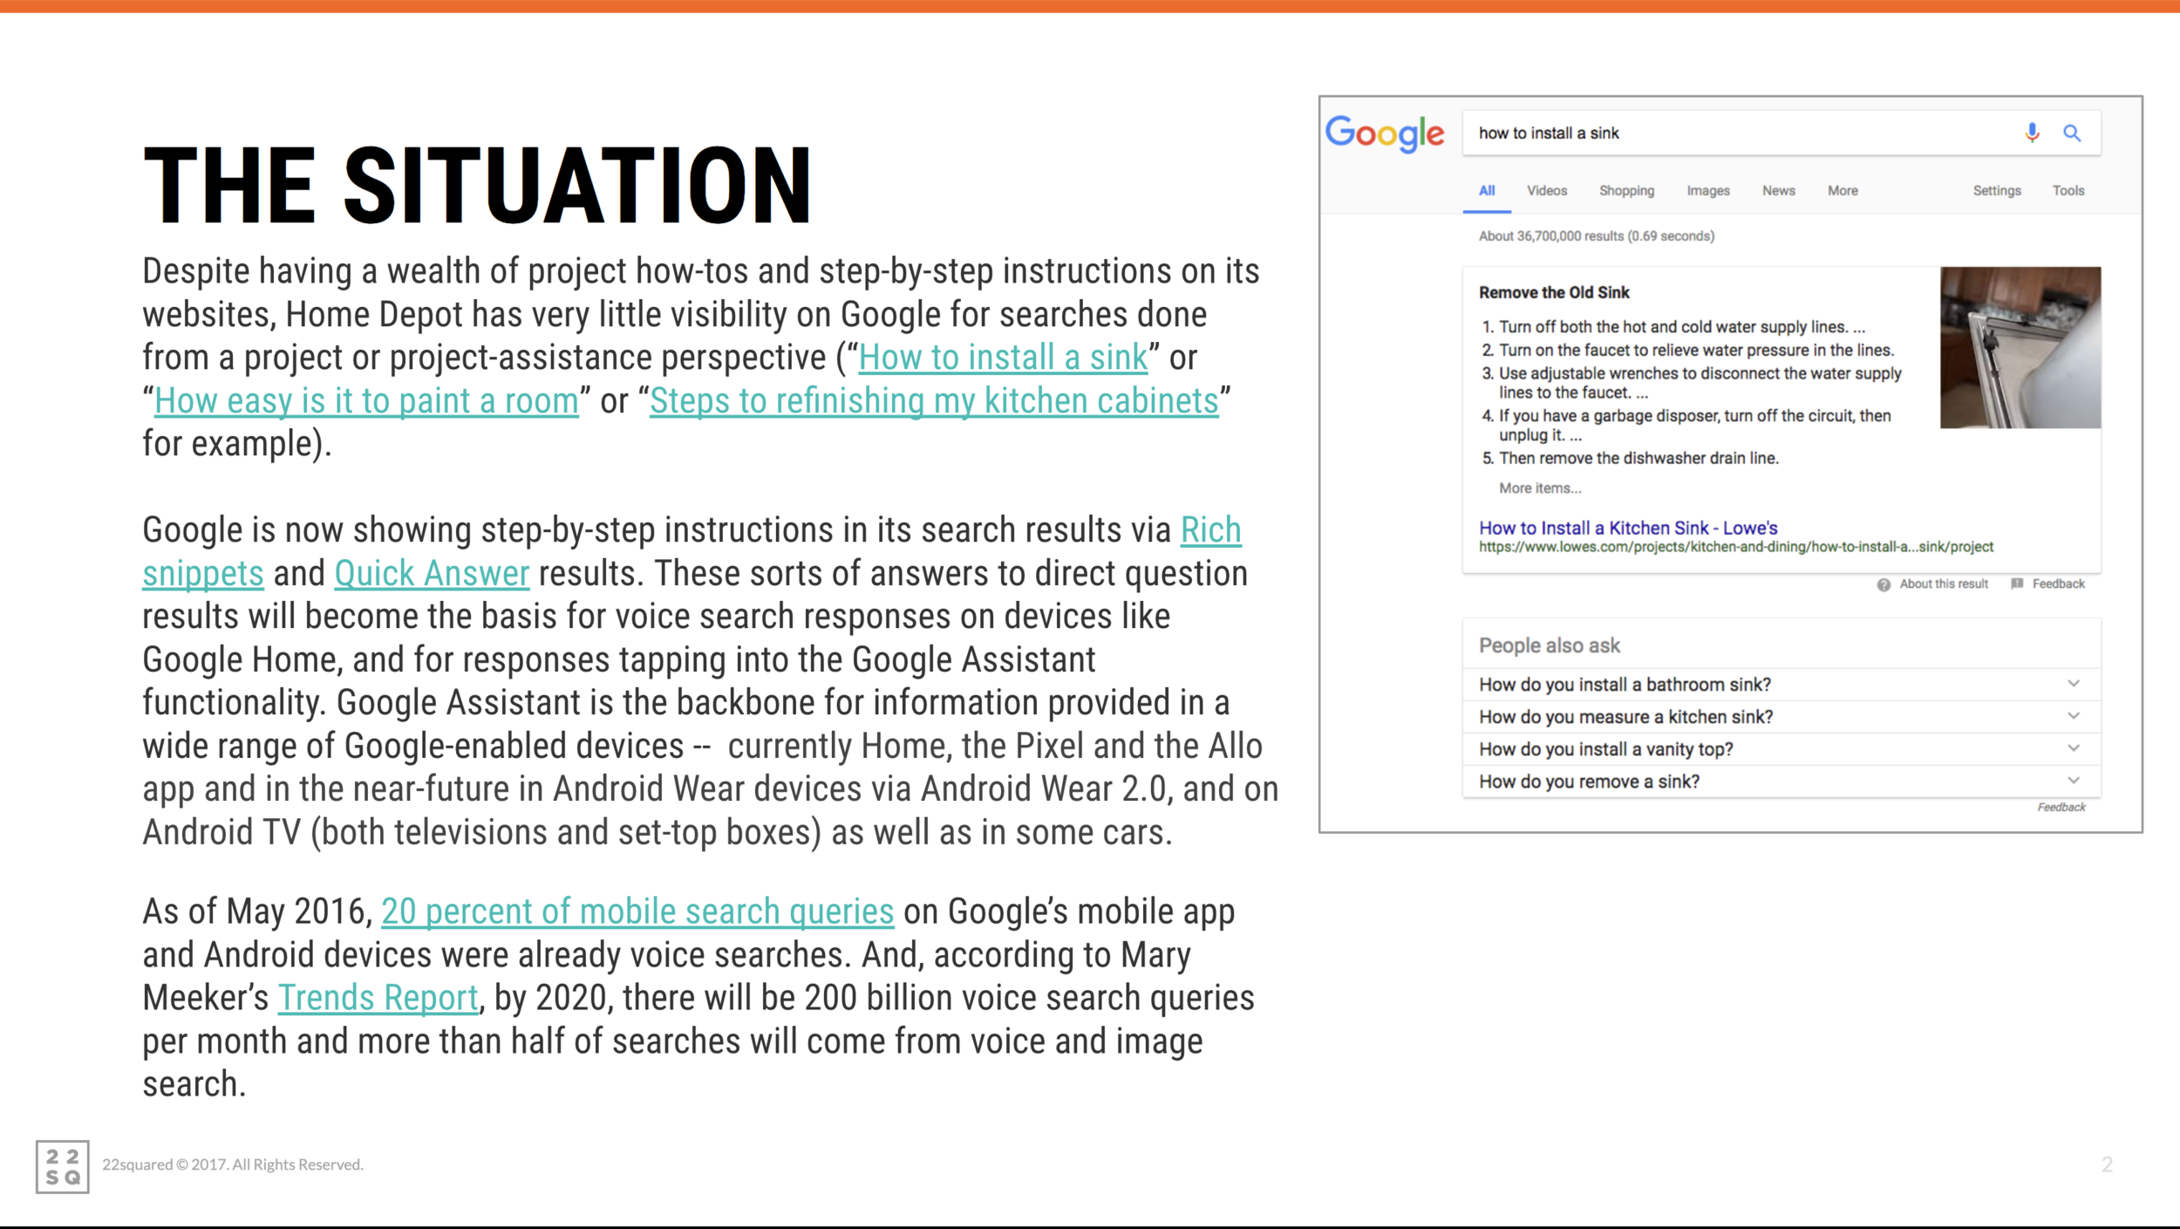Open the More search menu
The image size is (2180, 1229).
[x=1843, y=190]
